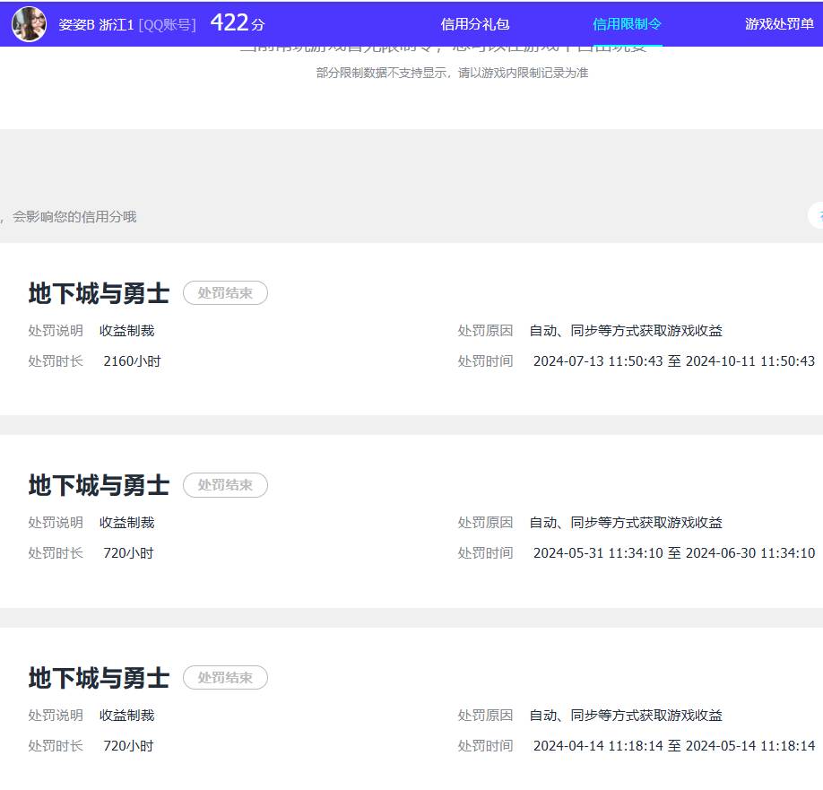Click the third 处罚结束 status badge
Viewport: 823px width, 790px height.
pos(225,678)
